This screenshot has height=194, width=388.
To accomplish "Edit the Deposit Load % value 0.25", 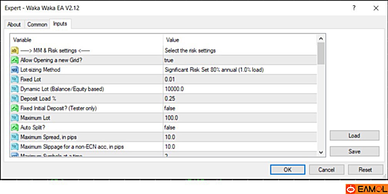I will tap(240, 99).
